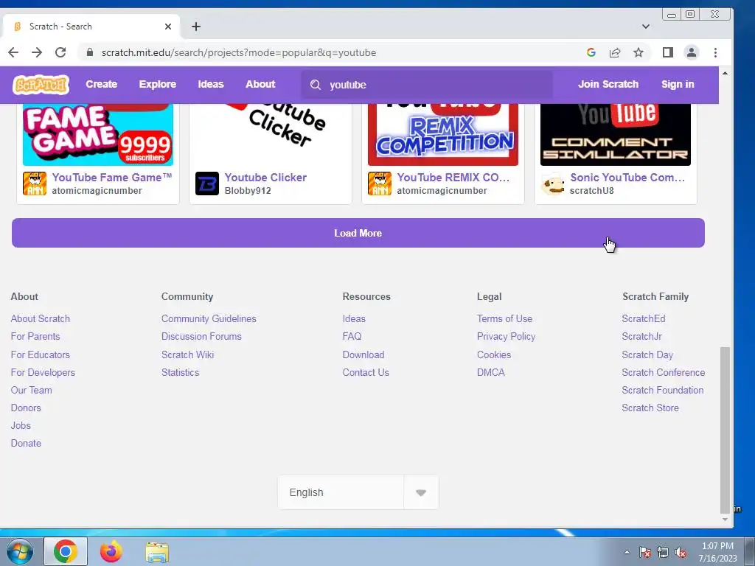Open the Privacy Policy link
The width and height of the screenshot is (755, 566).
(506, 336)
